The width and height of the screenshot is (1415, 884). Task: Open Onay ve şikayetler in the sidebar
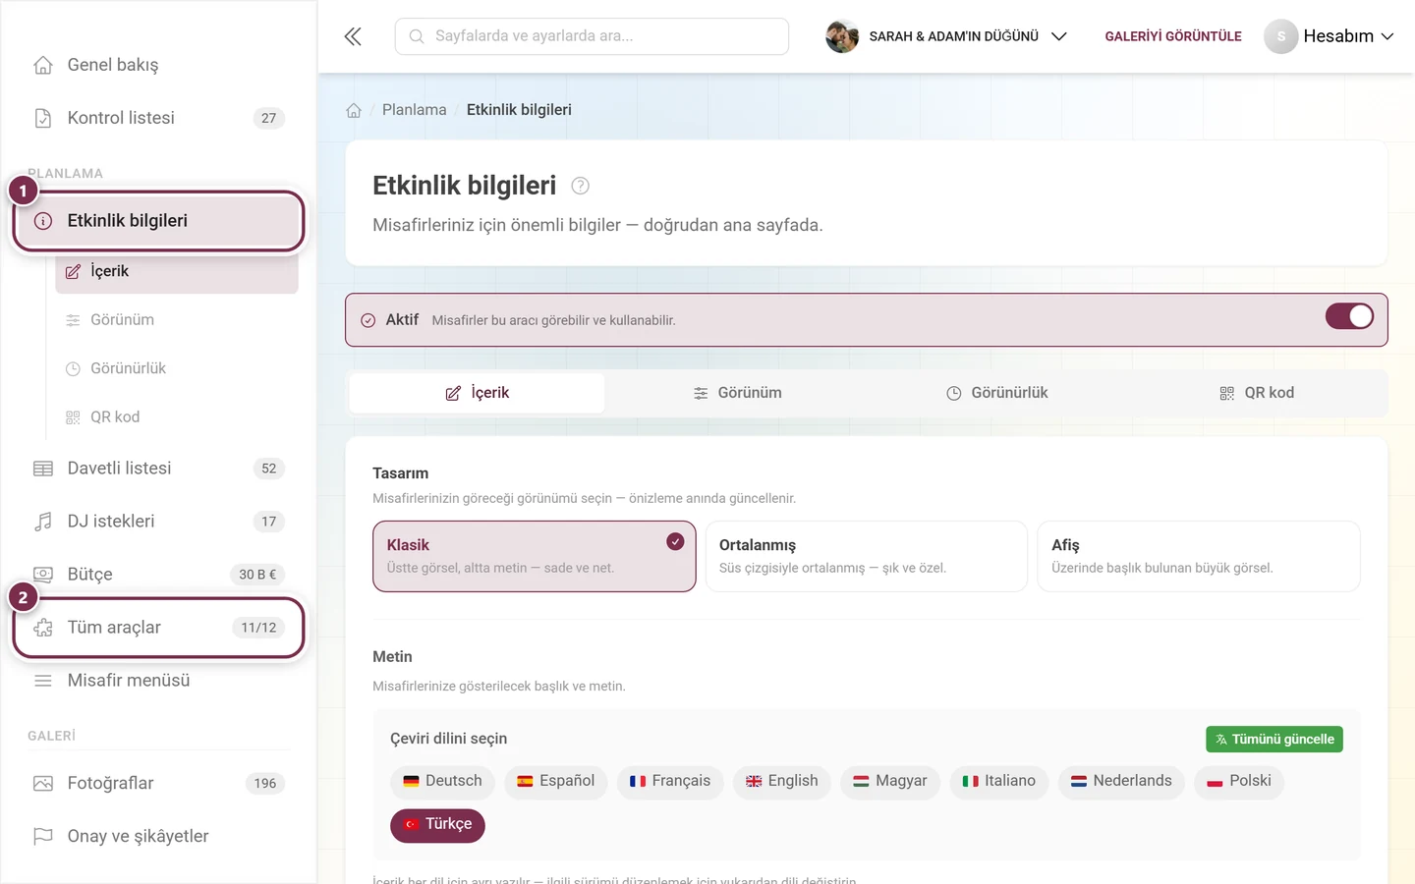click(158, 836)
